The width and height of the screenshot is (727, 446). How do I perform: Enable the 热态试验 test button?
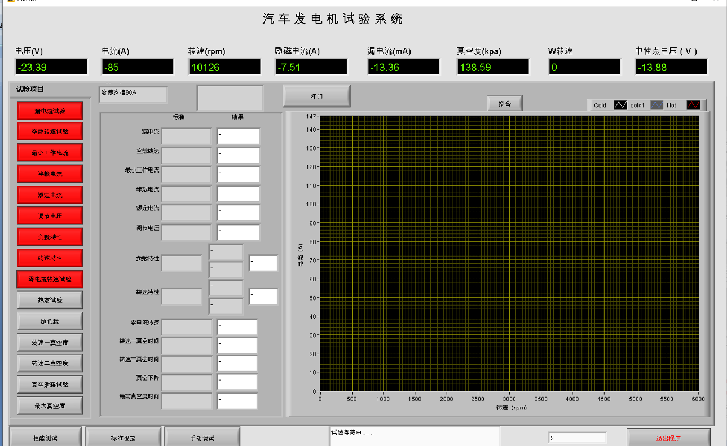(x=50, y=300)
